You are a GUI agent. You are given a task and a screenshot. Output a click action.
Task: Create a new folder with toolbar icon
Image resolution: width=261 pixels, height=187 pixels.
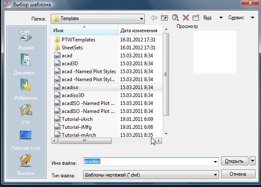tap(196, 18)
